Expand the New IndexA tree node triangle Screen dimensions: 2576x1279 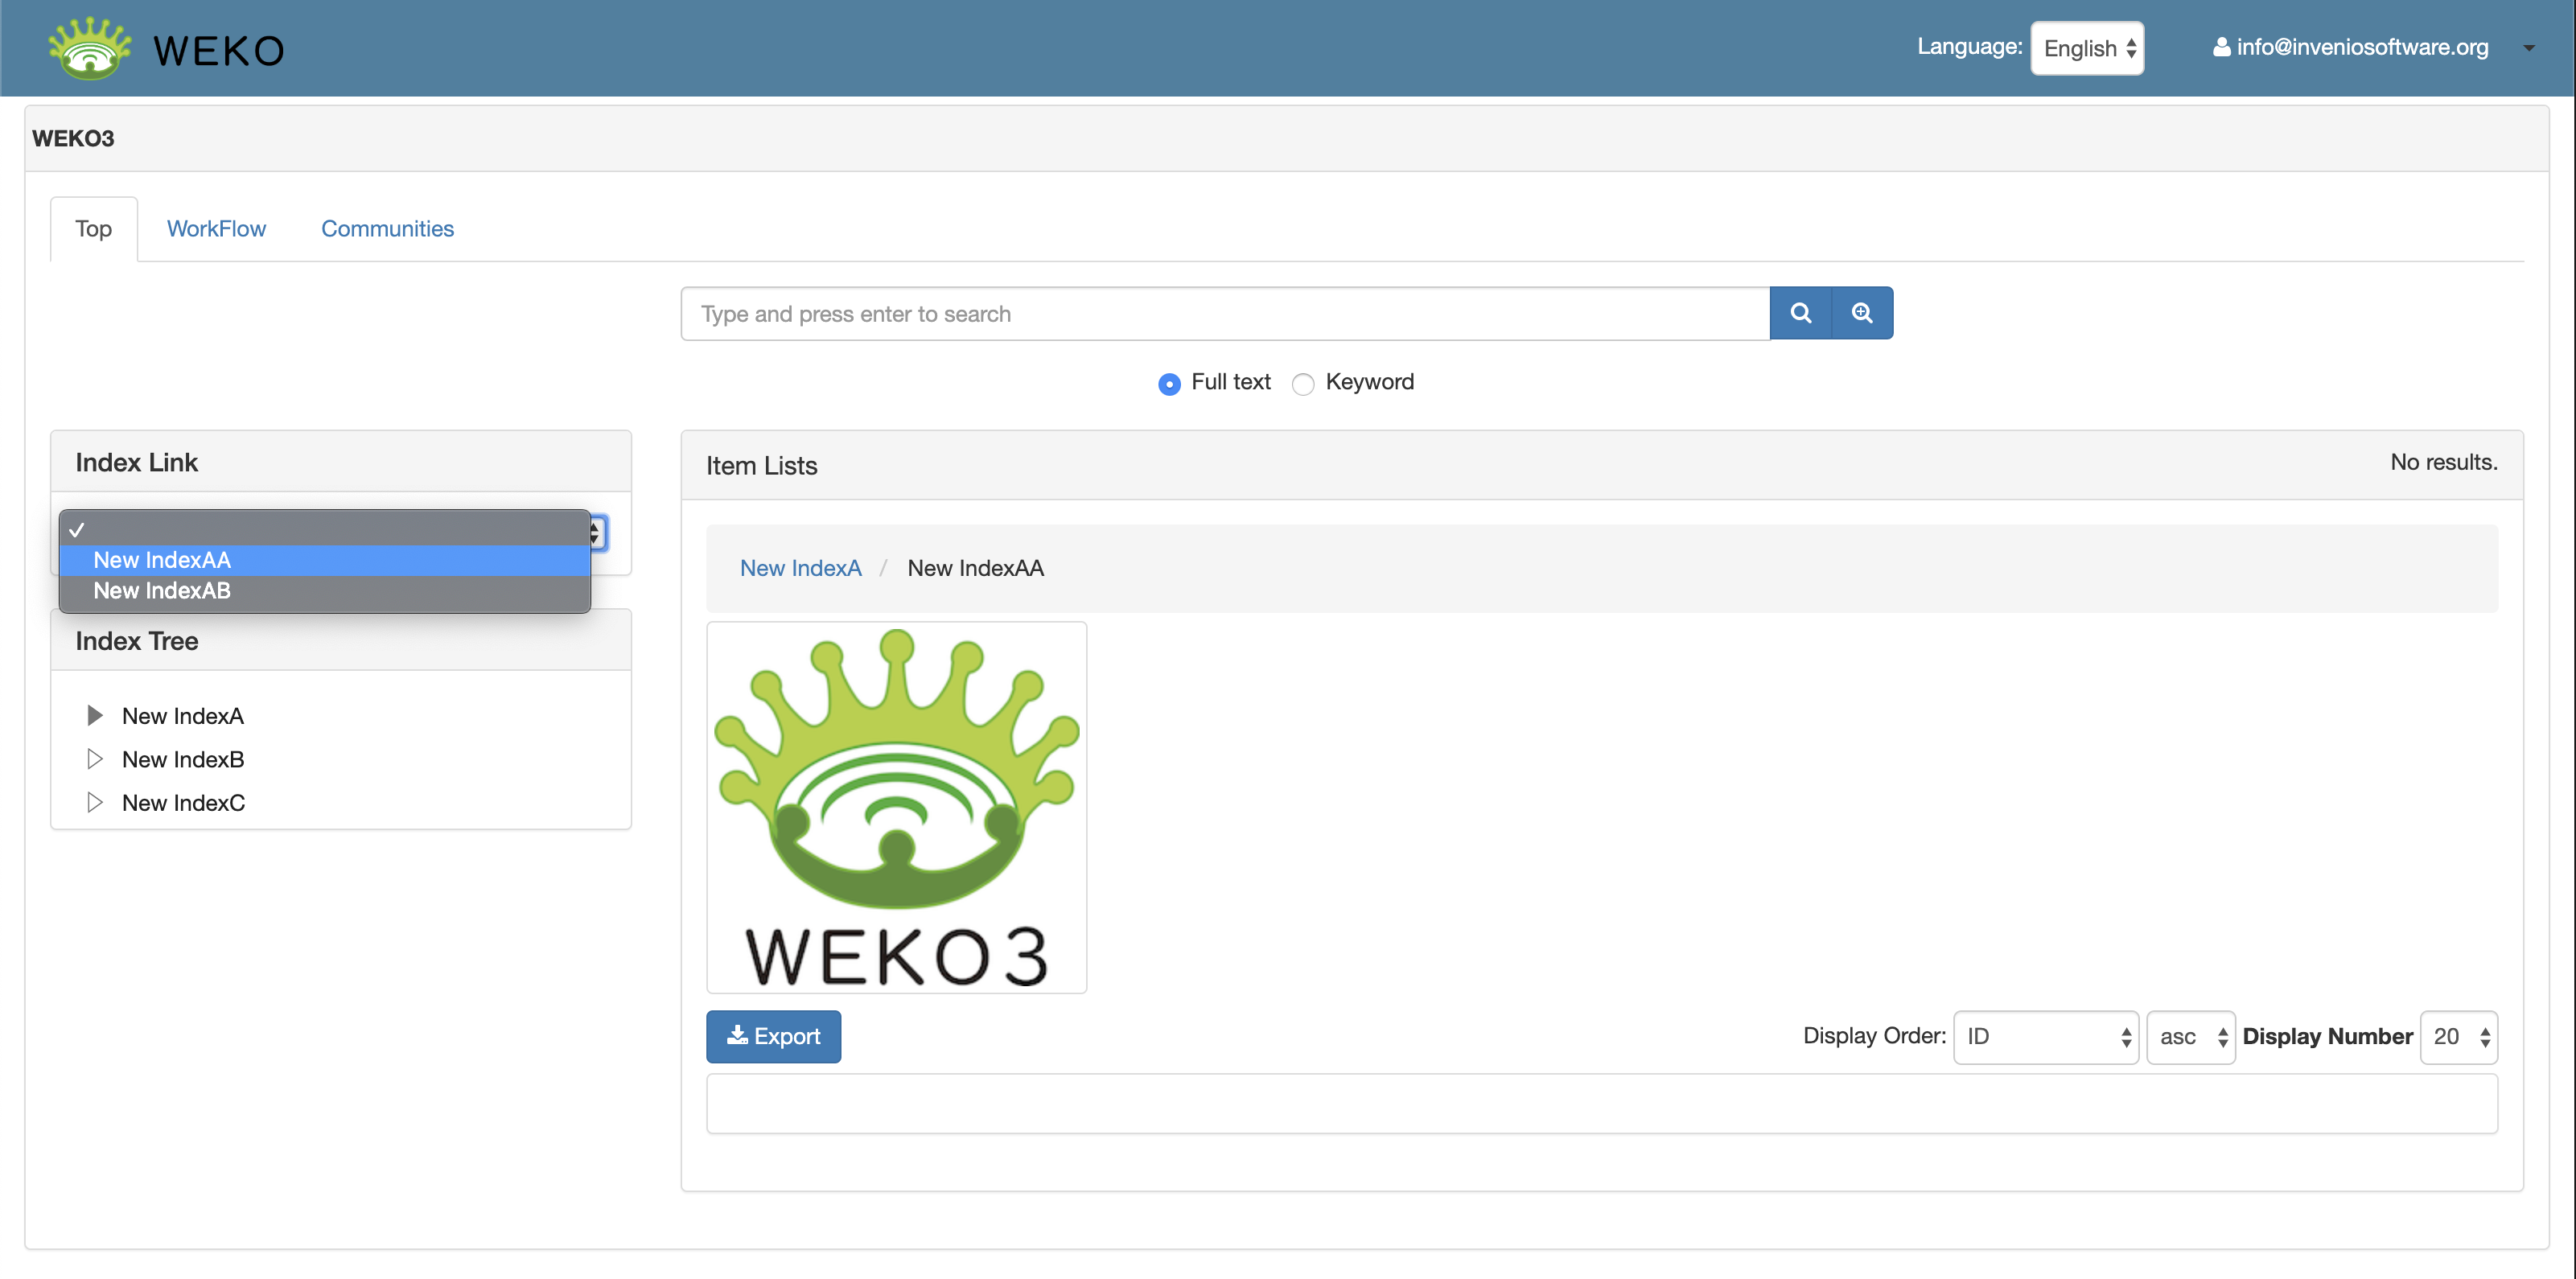pos(95,715)
